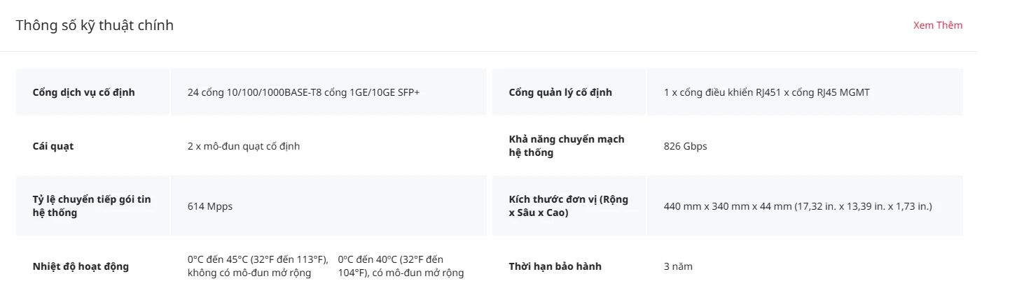This screenshot has height=295, width=1010.
Task: Select the Nhiệt độ hoạt động label
Action: 81,266
